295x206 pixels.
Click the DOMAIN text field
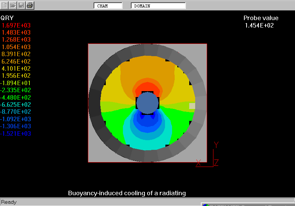pos(158,6)
